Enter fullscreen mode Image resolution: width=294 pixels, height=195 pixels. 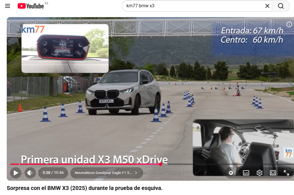click(x=286, y=173)
